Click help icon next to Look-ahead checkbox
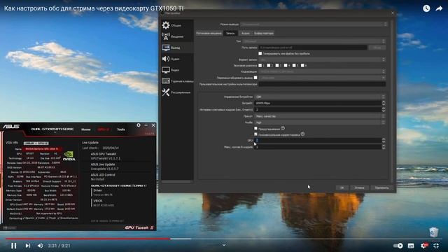The height and width of the screenshot is (252, 448). [x=283, y=128]
